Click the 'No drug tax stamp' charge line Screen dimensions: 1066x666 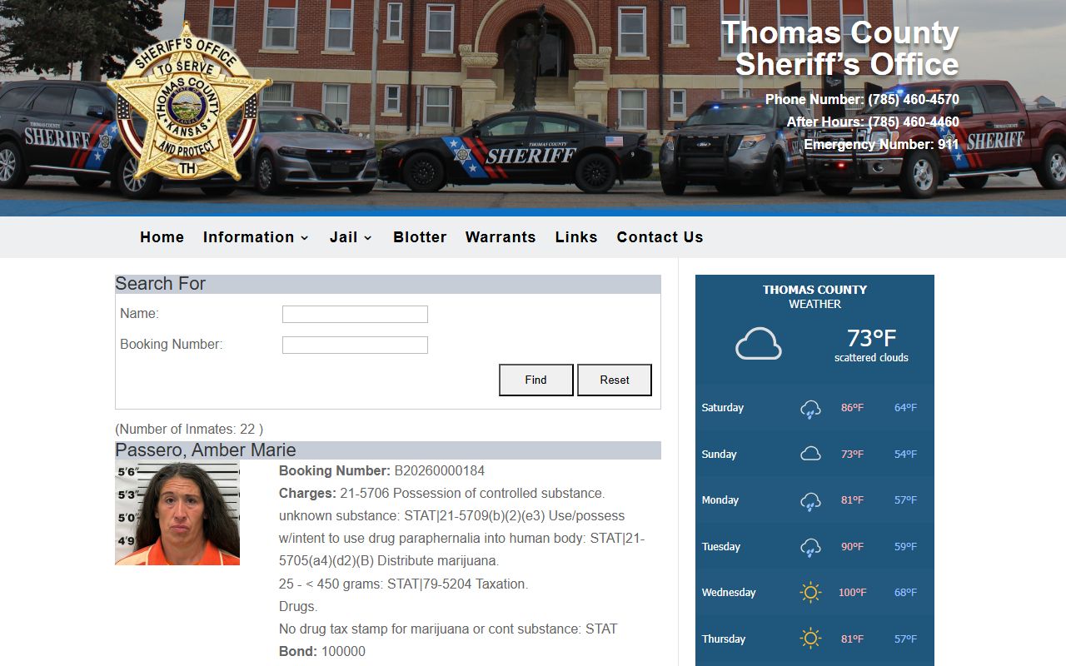(x=448, y=629)
